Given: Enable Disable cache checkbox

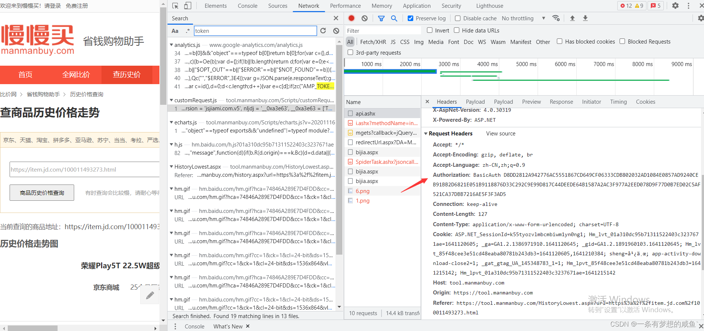Looking at the screenshot, I should pos(458,18).
